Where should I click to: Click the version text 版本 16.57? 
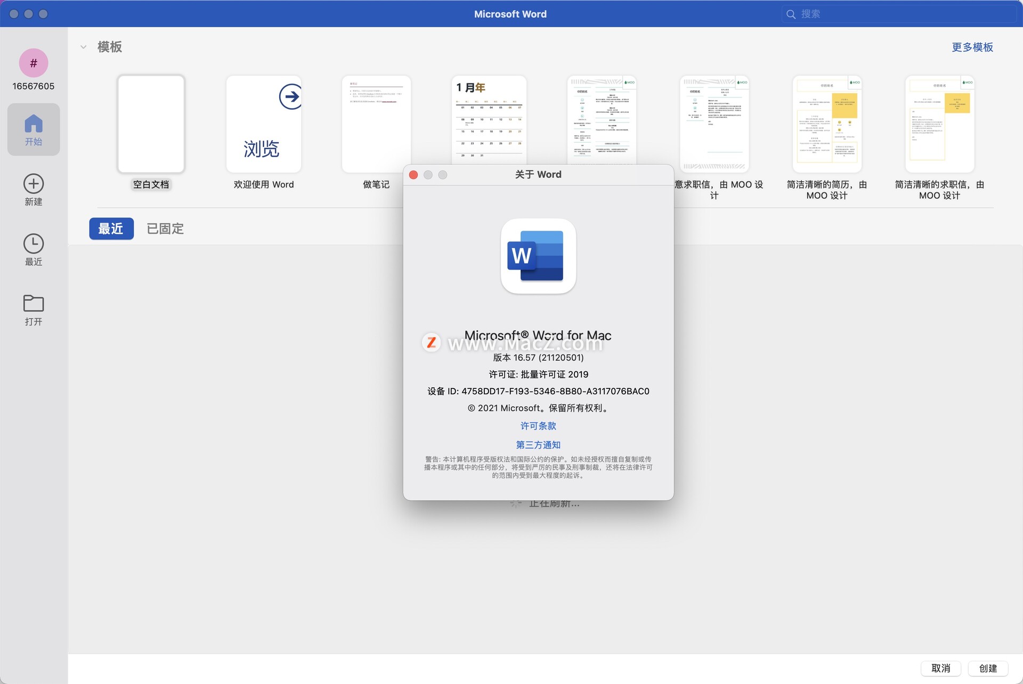pyautogui.click(x=538, y=357)
